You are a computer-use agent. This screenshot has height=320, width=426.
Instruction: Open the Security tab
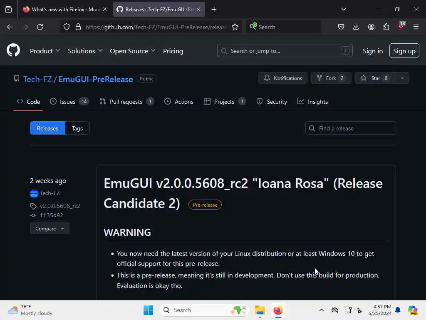coord(272,102)
